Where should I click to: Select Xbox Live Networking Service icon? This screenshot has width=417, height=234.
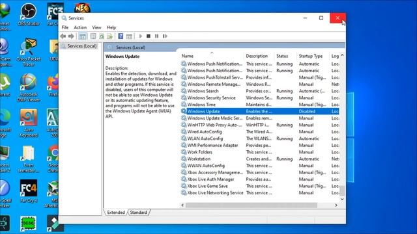pyautogui.click(x=184, y=192)
